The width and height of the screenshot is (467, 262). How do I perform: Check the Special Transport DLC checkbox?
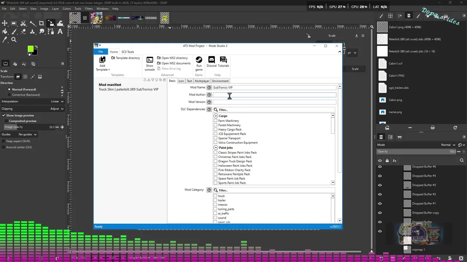(x=215, y=138)
